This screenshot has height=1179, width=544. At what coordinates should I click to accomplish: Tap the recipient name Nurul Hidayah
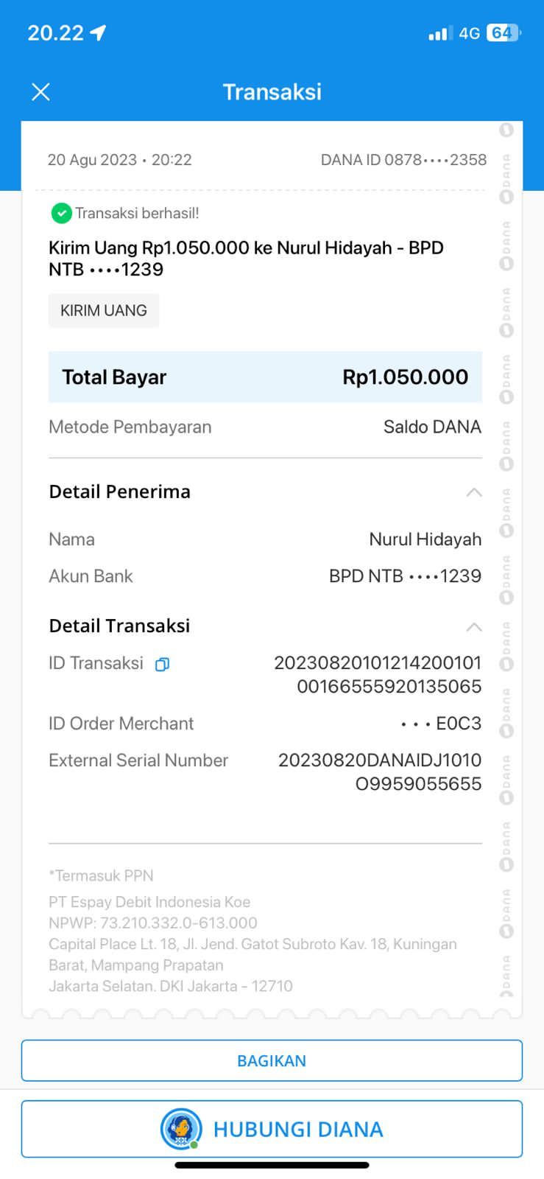425,539
